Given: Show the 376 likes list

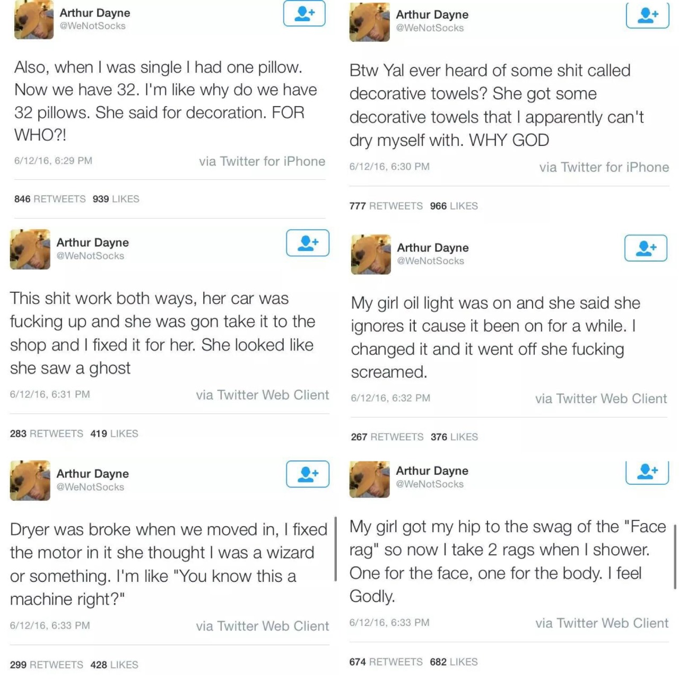Looking at the screenshot, I should click(454, 437).
